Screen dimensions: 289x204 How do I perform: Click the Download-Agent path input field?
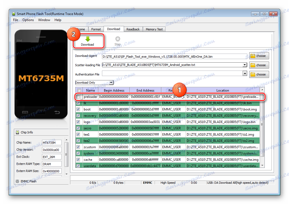click(x=174, y=56)
